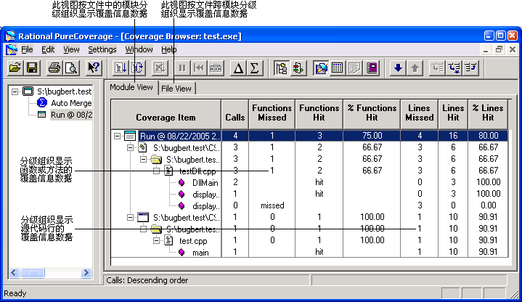Click the blue down arrow icon
Screen dimensions: 522x302
[x=398, y=68]
